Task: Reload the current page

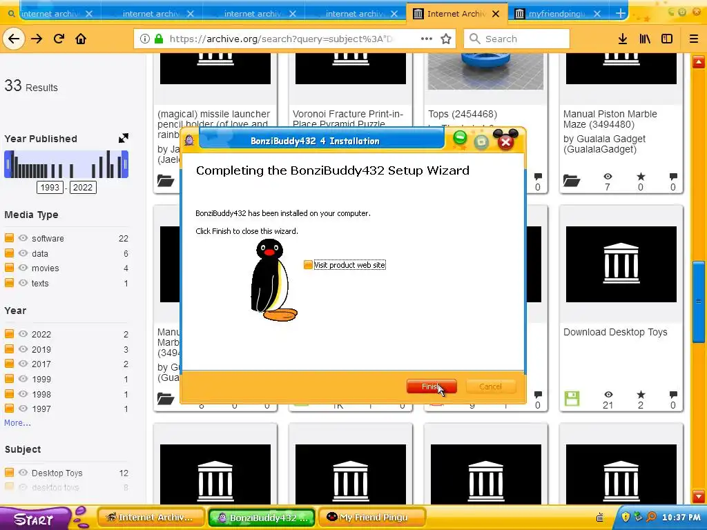Action: tap(59, 39)
